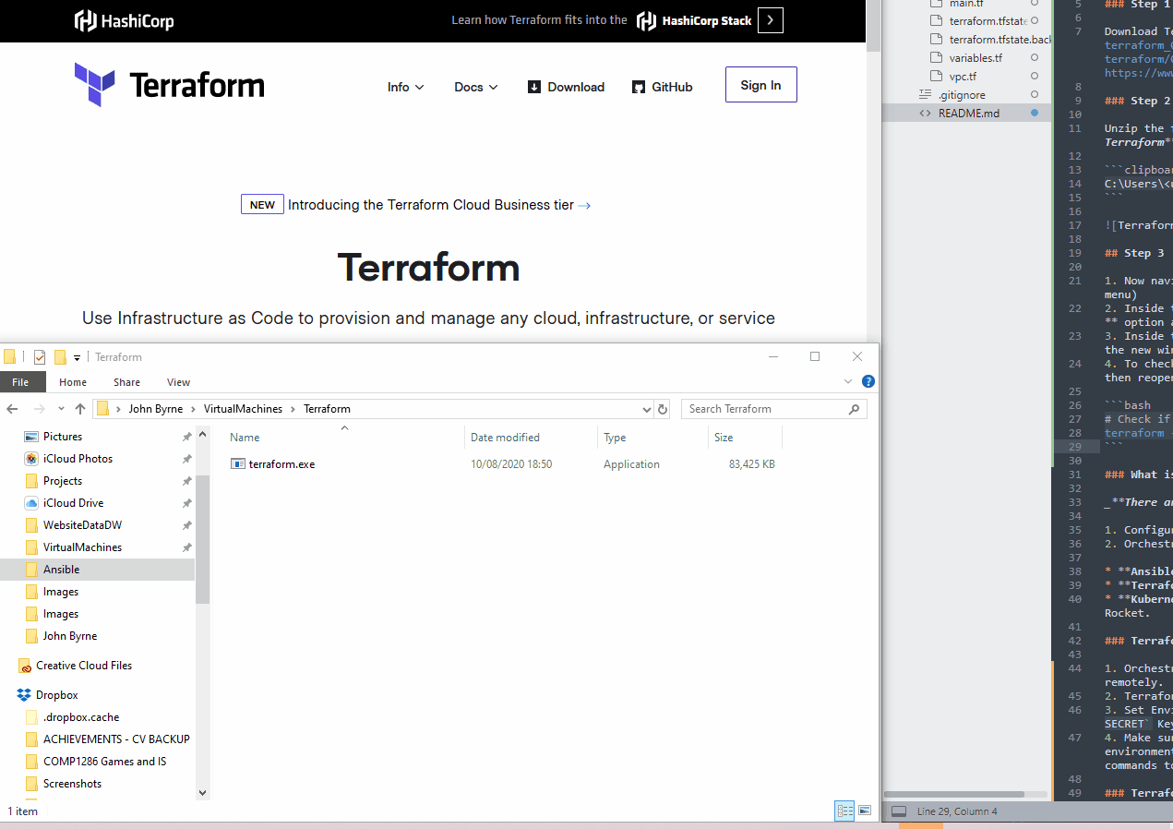
Task: Select README.md in editor sidebar
Action: pos(968,113)
